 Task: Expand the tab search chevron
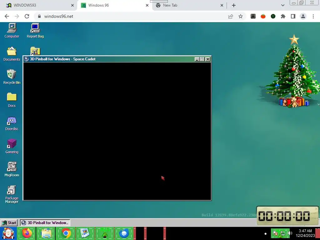(x=282, y=5)
